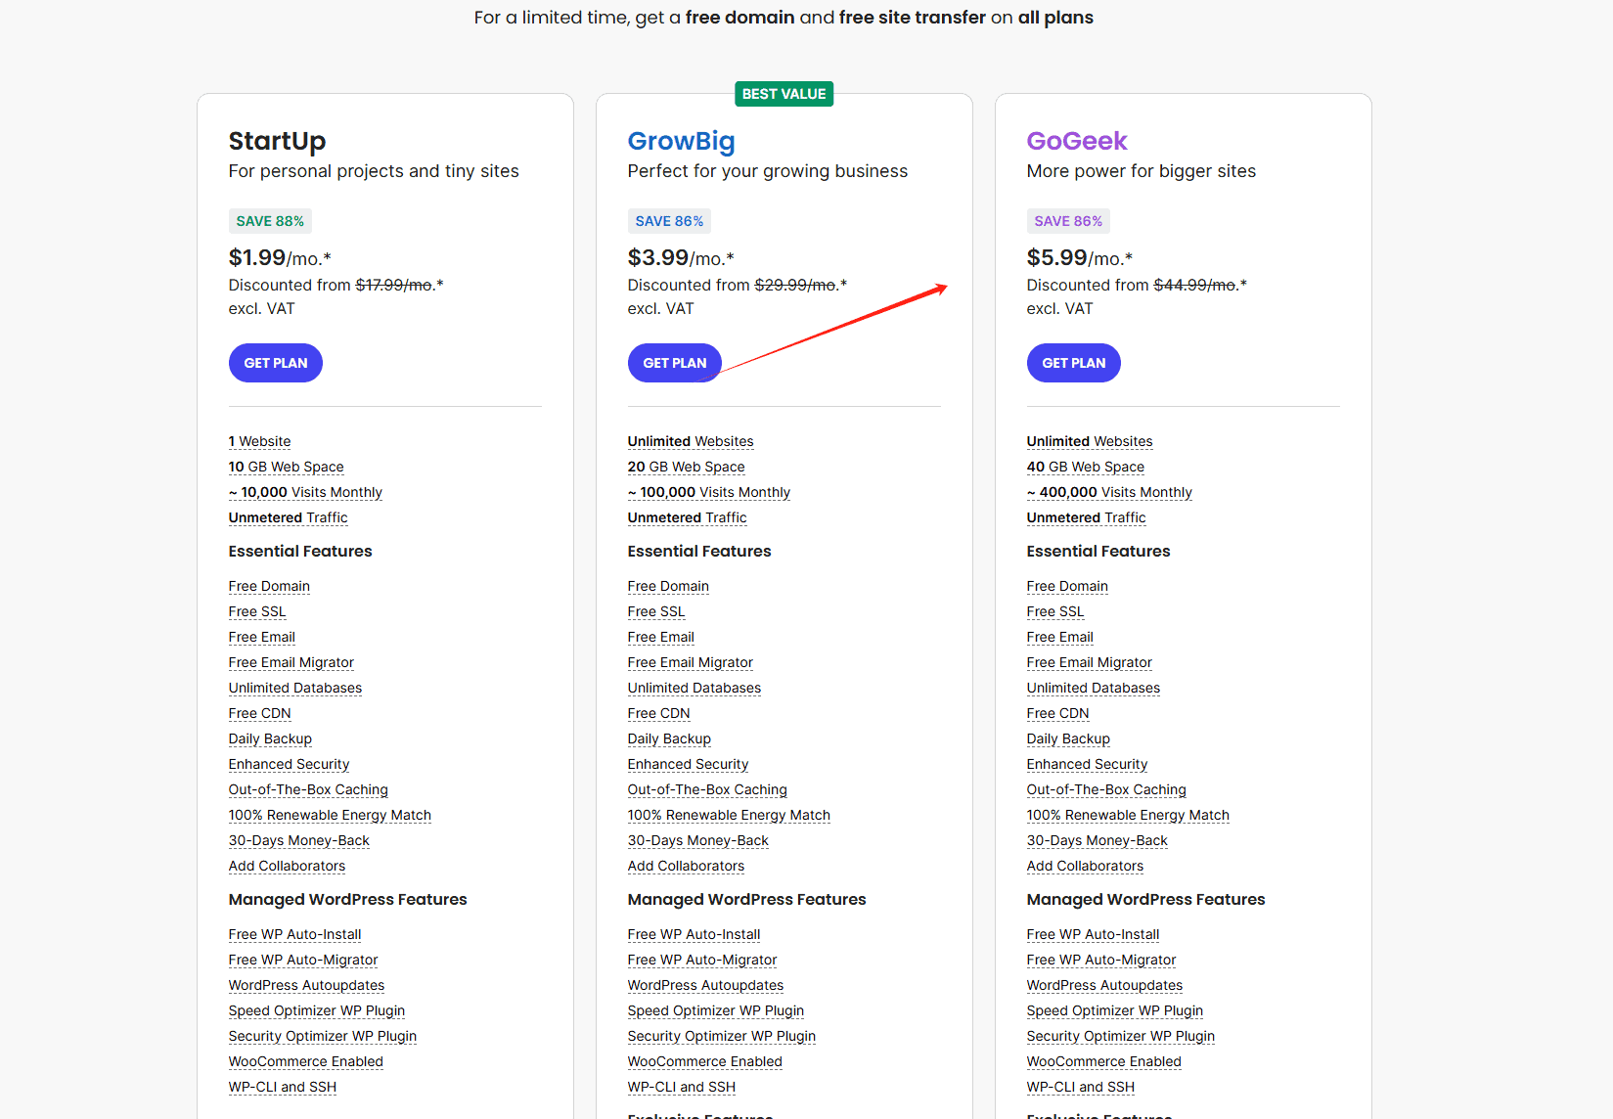Click 'WooCommerce Enabled' in GrowBig plan
Screen dimensions: 1613x1119
click(705, 1061)
